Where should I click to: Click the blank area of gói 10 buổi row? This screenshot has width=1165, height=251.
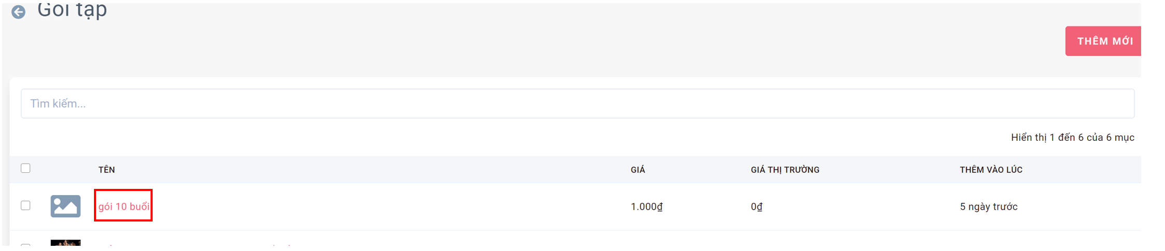coord(389,206)
